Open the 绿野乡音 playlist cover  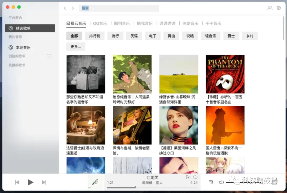[x=179, y=74]
